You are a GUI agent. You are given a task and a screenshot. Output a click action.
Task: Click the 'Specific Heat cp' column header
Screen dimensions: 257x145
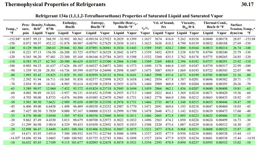point(125,25)
